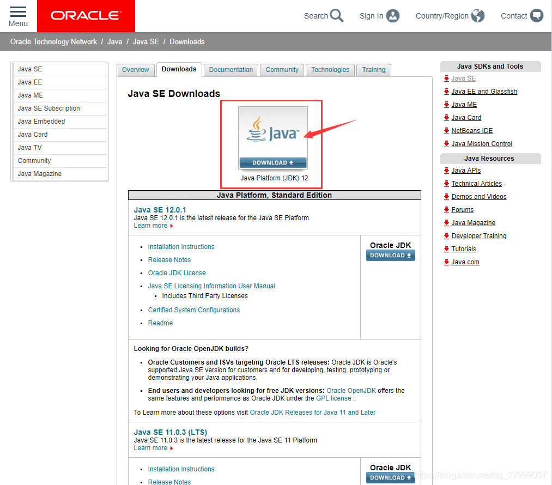Open the Training tab

pos(373,70)
